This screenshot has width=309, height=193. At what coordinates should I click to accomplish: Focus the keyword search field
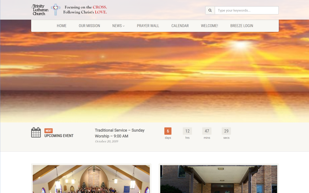(247, 10)
